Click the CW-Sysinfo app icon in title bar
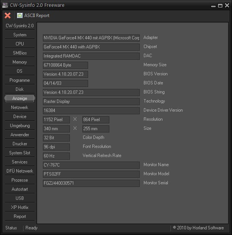The width and height of the screenshot is (232, 235). click(x=5, y=5)
